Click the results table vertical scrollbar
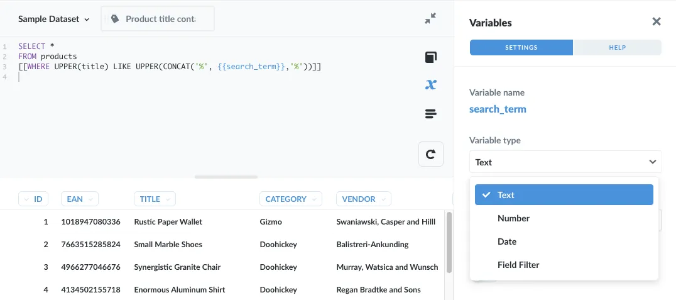The width and height of the screenshot is (676, 300). [449, 242]
